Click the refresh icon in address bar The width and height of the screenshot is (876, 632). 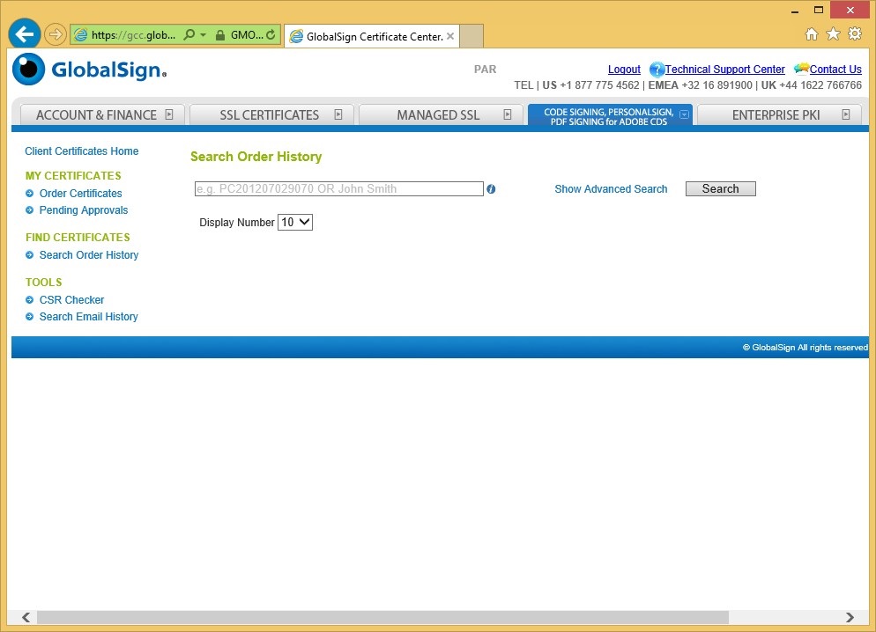tap(271, 34)
